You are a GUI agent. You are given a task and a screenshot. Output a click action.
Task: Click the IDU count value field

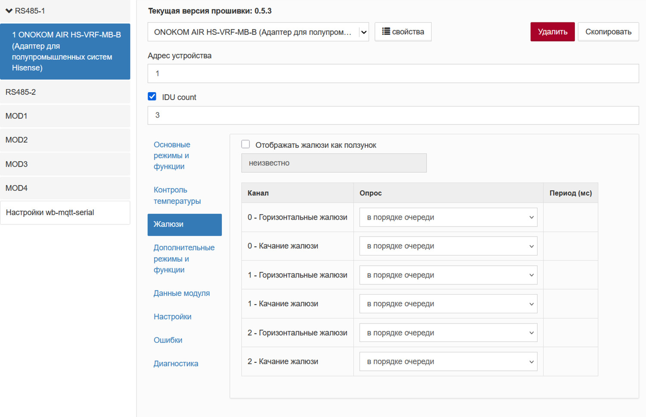393,115
